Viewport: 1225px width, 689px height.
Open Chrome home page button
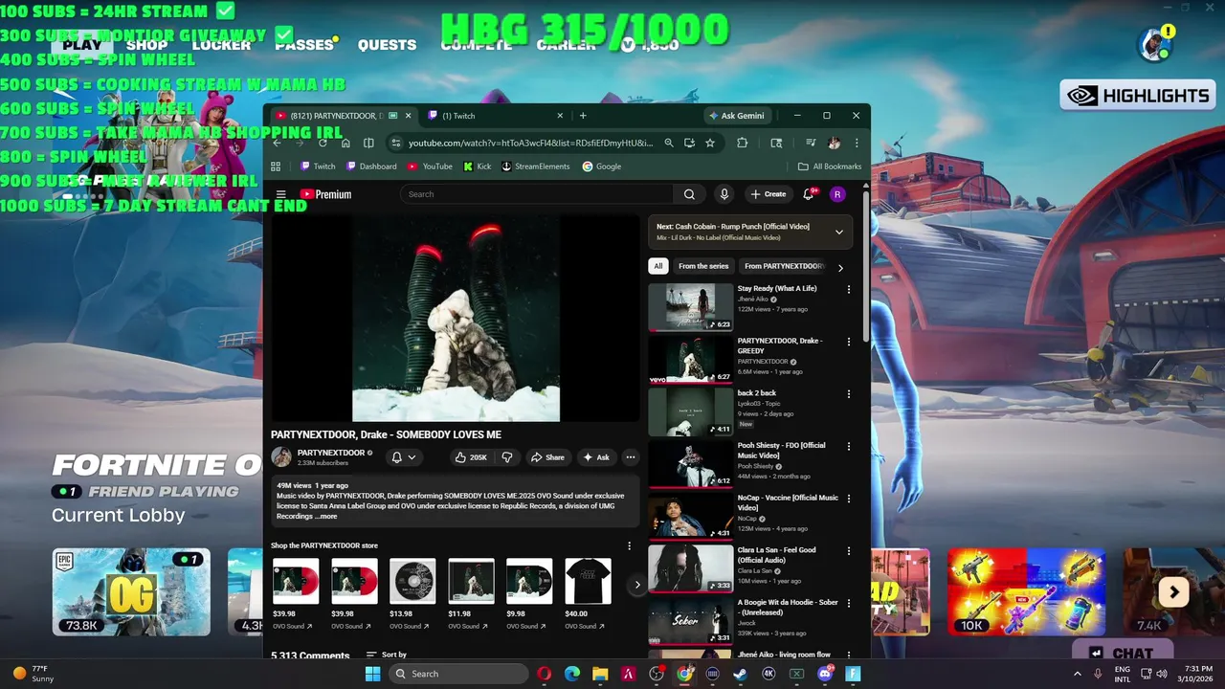click(345, 143)
